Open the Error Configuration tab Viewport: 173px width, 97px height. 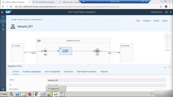pos(52,72)
